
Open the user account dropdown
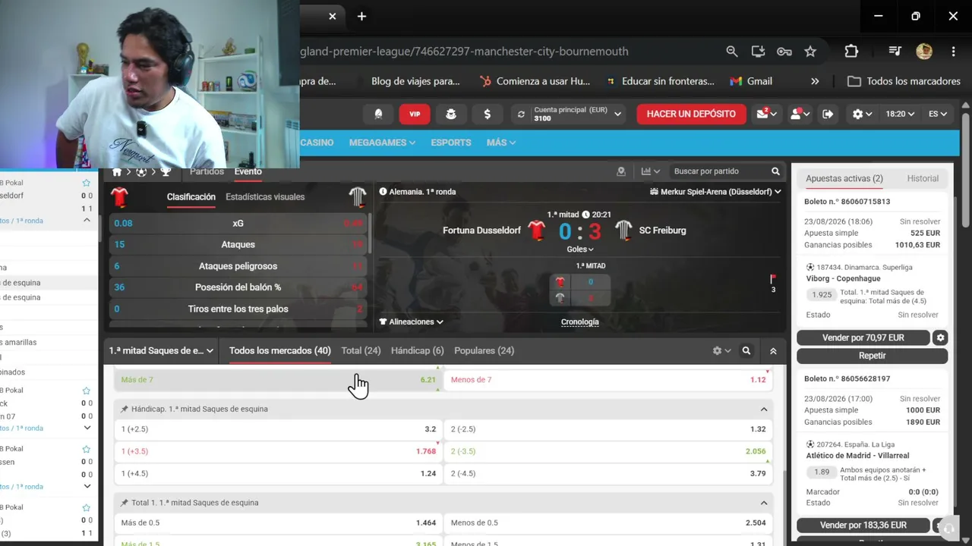click(800, 114)
